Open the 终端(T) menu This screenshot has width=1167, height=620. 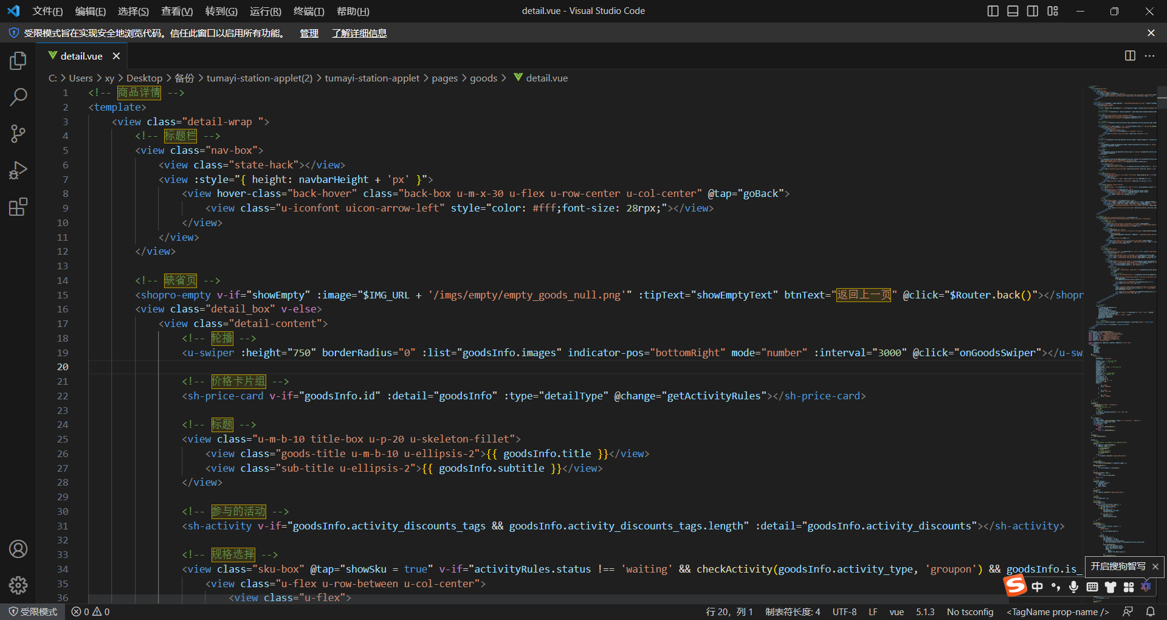coord(309,11)
